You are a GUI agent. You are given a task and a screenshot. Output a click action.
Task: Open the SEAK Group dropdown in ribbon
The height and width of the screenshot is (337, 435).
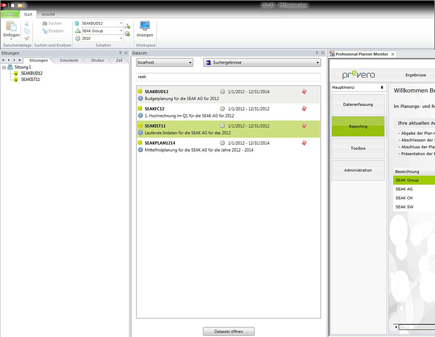121,31
